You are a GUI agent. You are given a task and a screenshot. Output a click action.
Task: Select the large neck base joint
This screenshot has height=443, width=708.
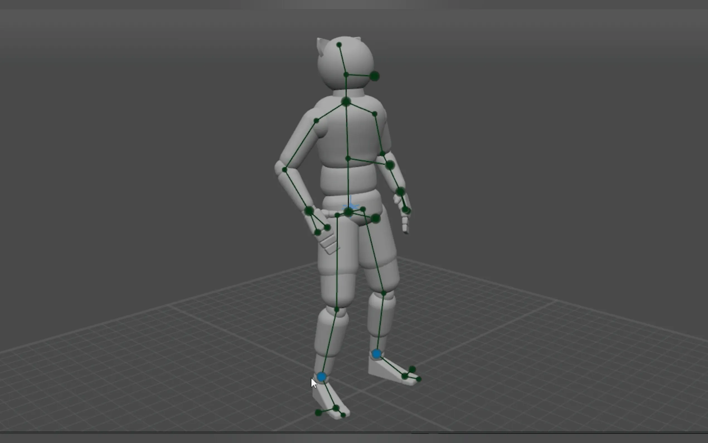346,102
